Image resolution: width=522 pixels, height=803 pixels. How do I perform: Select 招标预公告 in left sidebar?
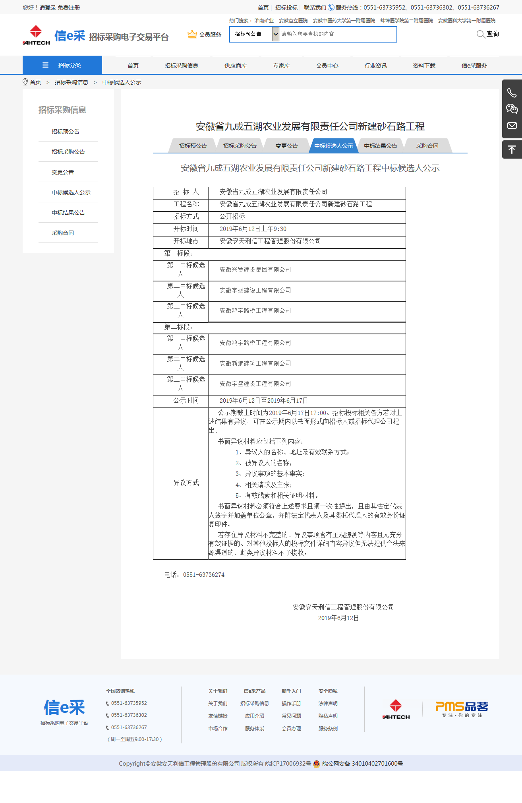[66, 132]
